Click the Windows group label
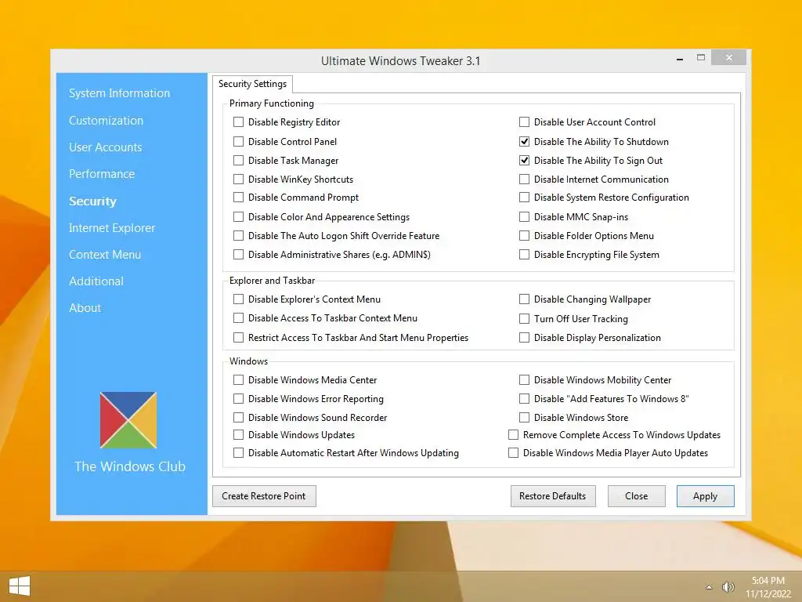Viewport: 802px width, 602px height. pyautogui.click(x=248, y=361)
